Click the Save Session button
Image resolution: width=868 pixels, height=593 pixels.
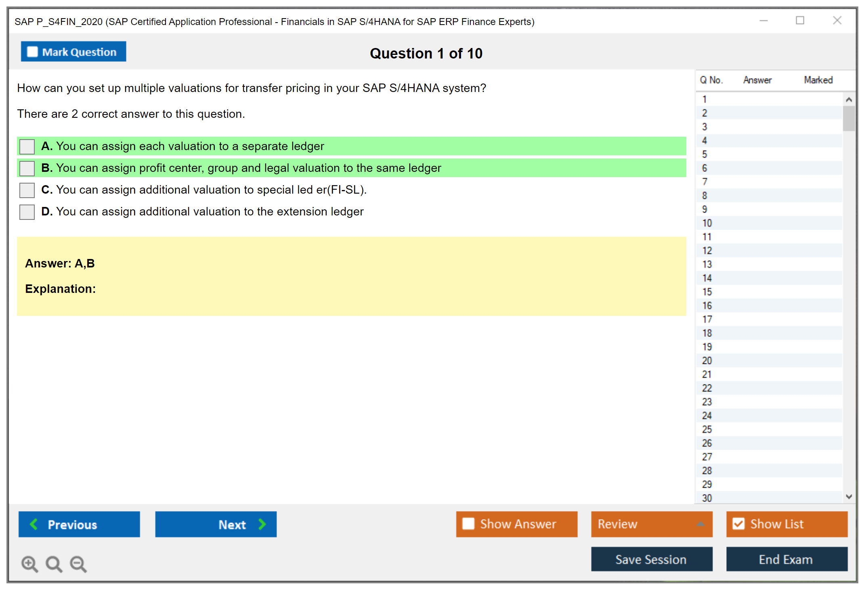tap(651, 559)
